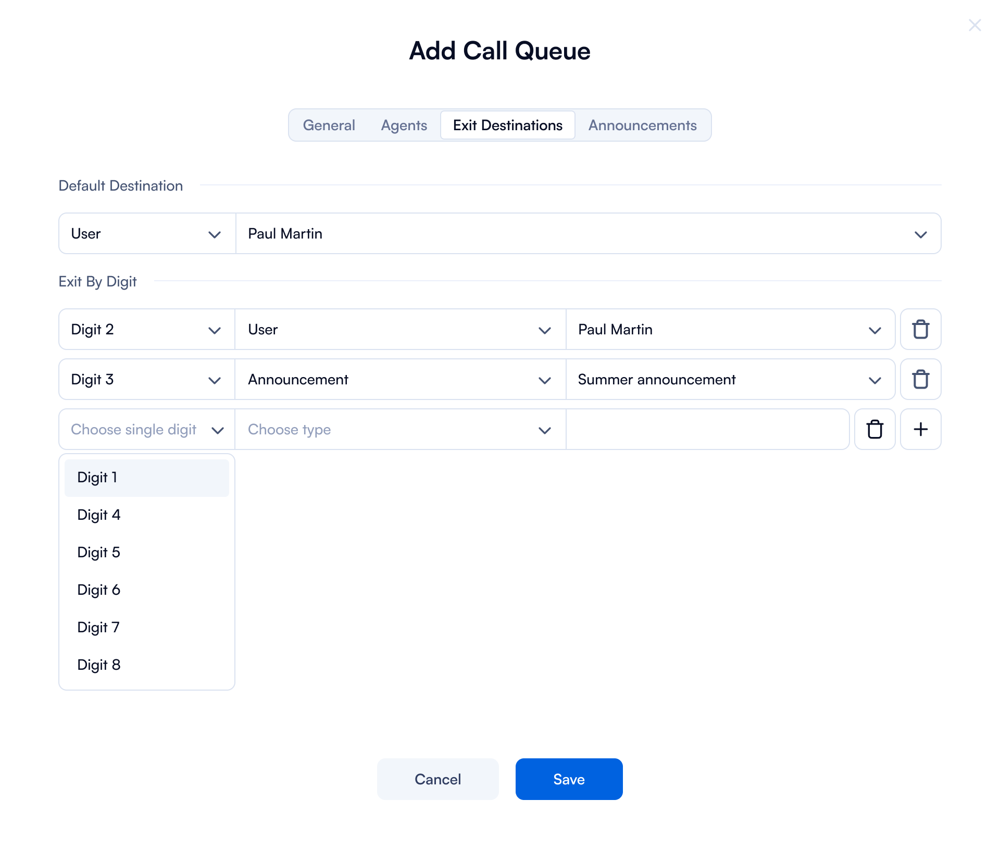Delete the Digit 3 exit row
The width and height of the screenshot is (1000, 850).
click(x=920, y=379)
